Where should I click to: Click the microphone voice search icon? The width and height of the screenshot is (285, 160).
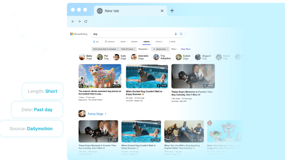point(176,34)
